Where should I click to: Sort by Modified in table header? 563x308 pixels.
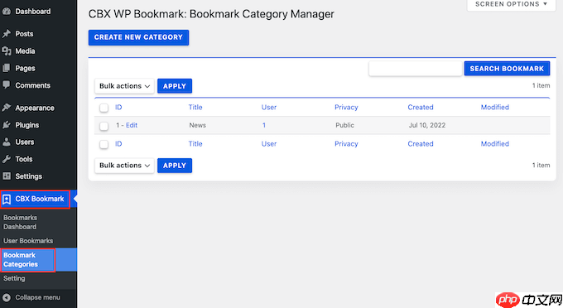pos(495,108)
